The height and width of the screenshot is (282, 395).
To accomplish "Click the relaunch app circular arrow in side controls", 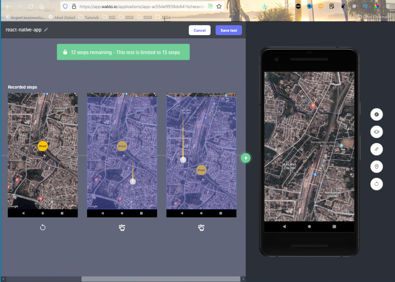I will 376,184.
